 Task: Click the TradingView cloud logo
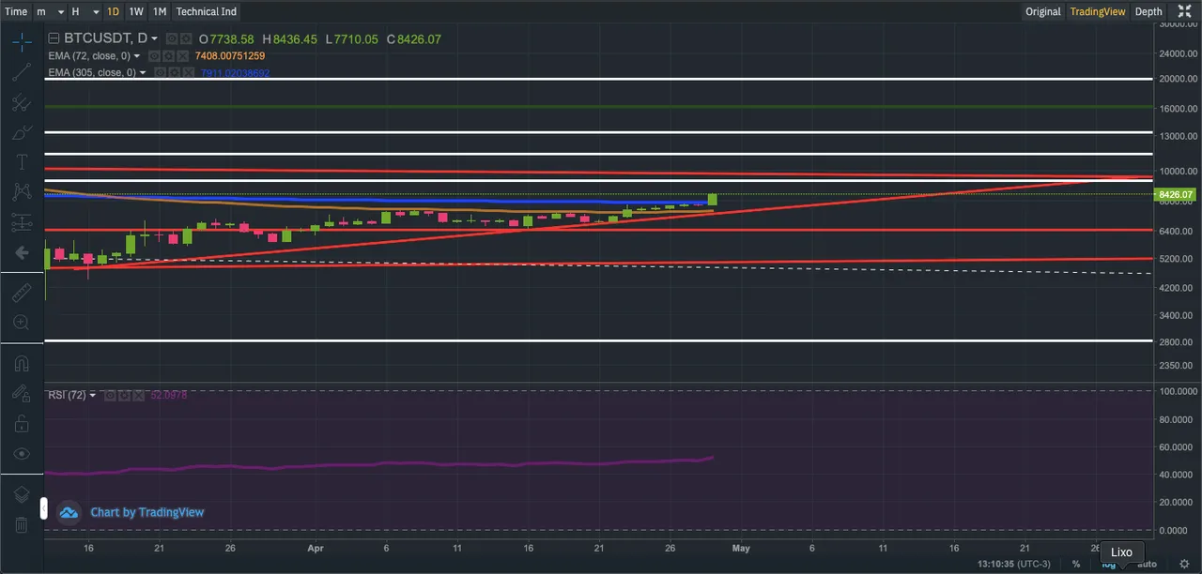click(69, 512)
